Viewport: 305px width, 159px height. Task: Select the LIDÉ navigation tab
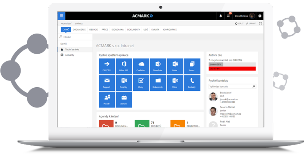pos(146,30)
